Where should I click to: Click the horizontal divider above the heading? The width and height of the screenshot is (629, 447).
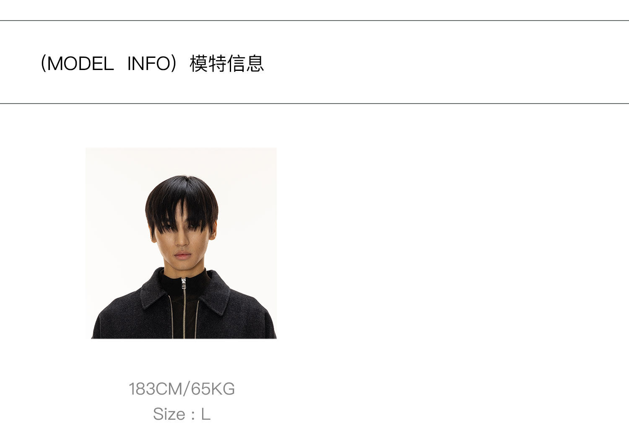[314, 21]
